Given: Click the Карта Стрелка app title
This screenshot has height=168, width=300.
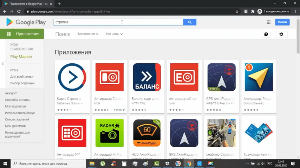Looking at the screenshot, I should point(69,99).
